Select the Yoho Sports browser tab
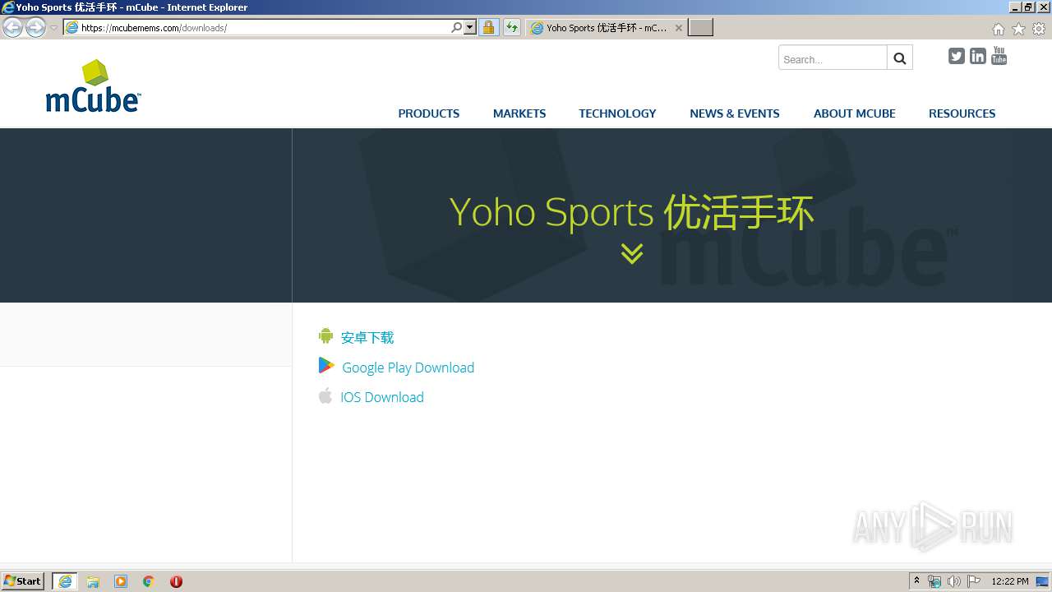Viewport: 1052px width, 592px height. (x=607, y=27)
